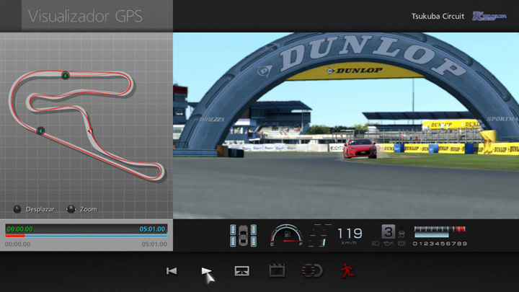Click the gear number 3 indicator
This screenshot has height=292, width=519.
(388, 232)
